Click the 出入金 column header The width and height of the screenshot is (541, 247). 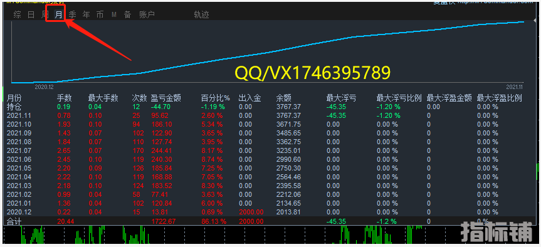[249, 98]
